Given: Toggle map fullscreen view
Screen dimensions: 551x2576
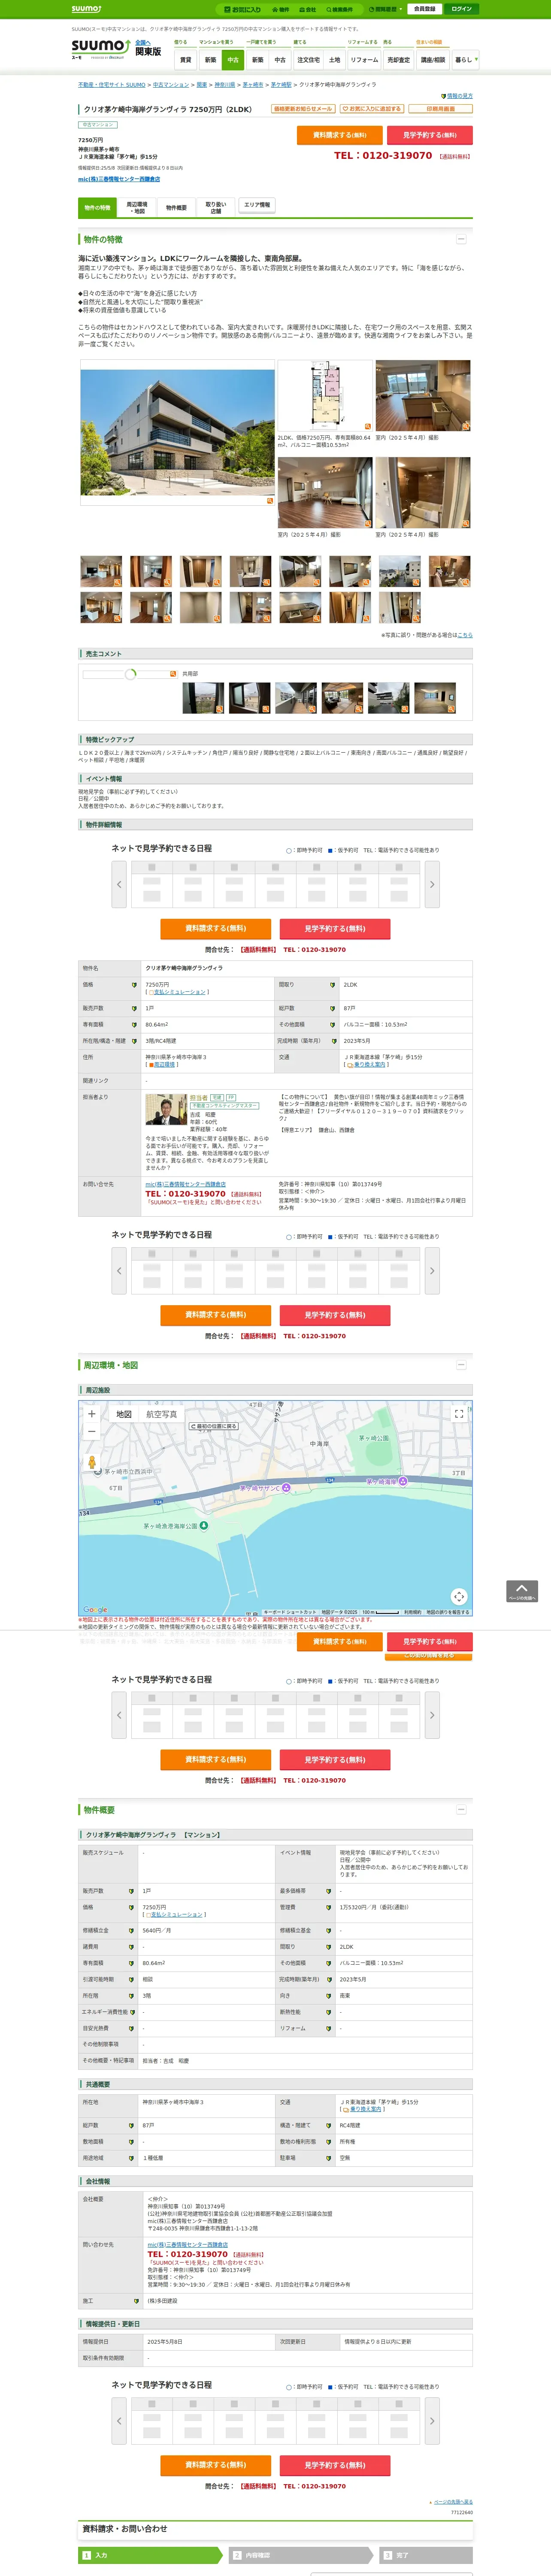Looking at the screenshot, I should (459, 1414).
